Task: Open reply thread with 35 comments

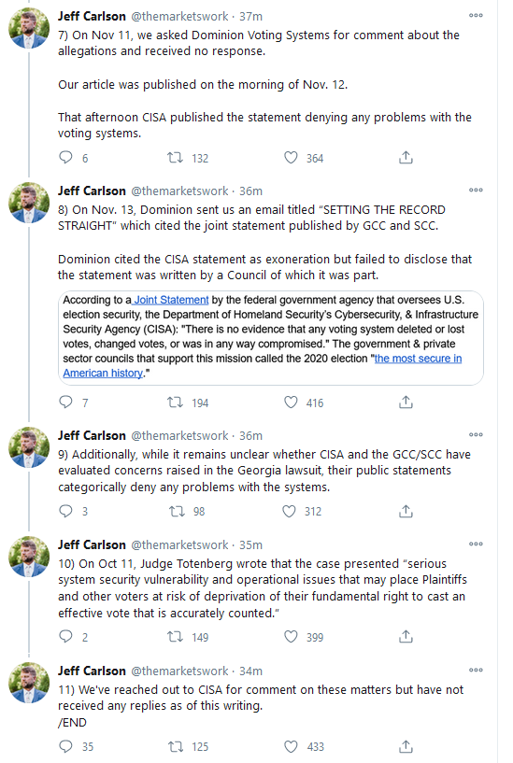Action: [x=65, y=746]
